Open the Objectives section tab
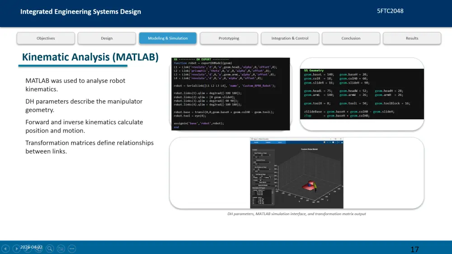The image size is (452, 254). pyautogui.click(x=46, y=38)
